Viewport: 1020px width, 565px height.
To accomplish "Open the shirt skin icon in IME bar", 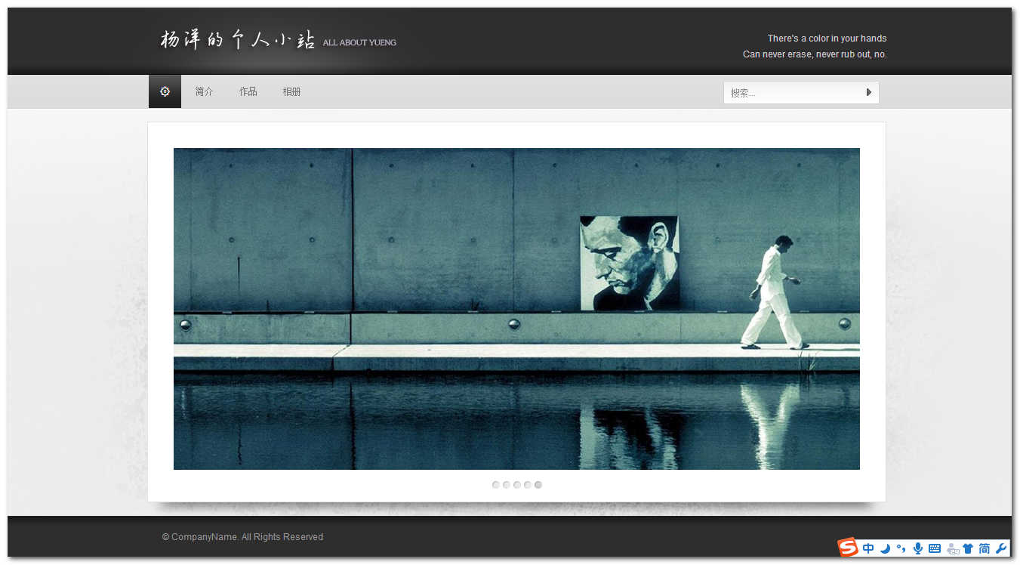I will (968, 548).
